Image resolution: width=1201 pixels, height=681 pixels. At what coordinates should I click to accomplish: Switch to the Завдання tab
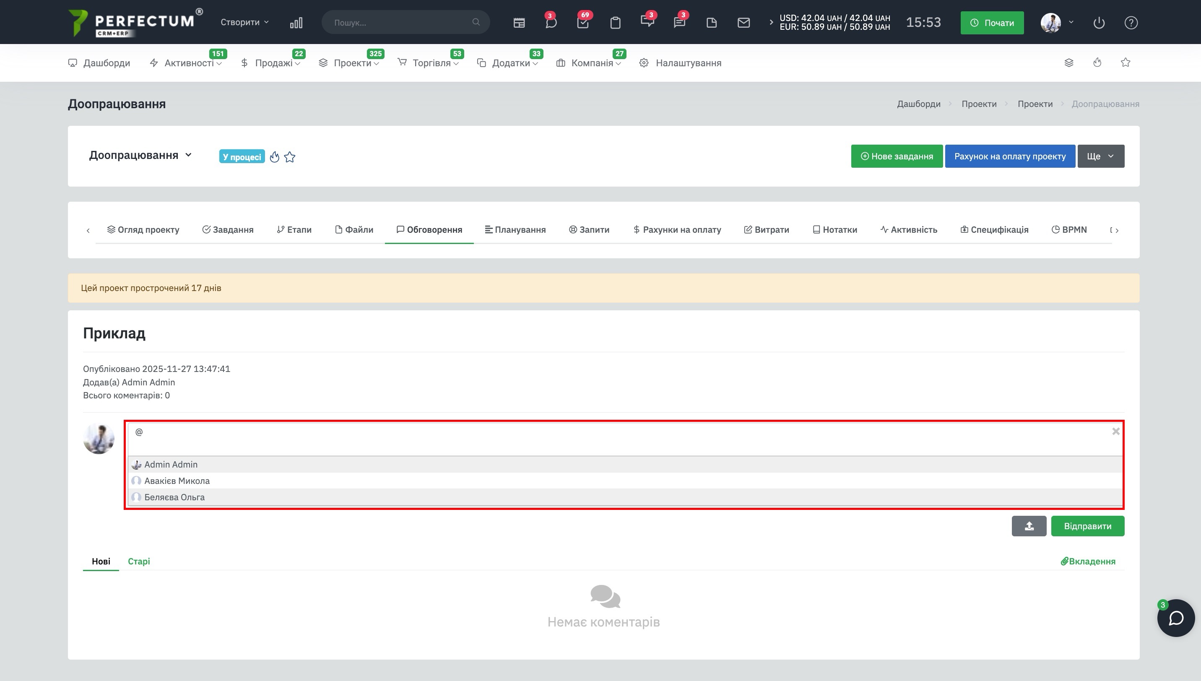[x=228, y=230]
